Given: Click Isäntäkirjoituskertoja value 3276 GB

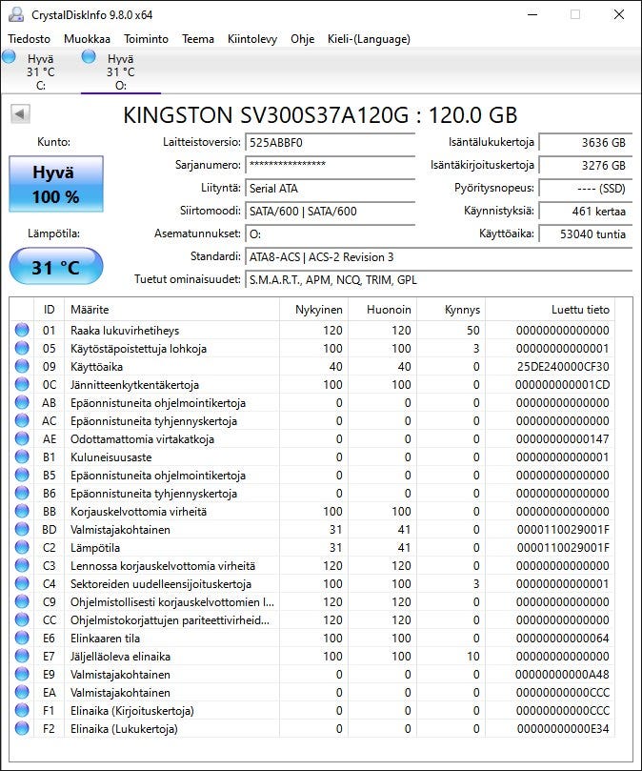Looking at the screenshot, I should [x=586, y=165].
